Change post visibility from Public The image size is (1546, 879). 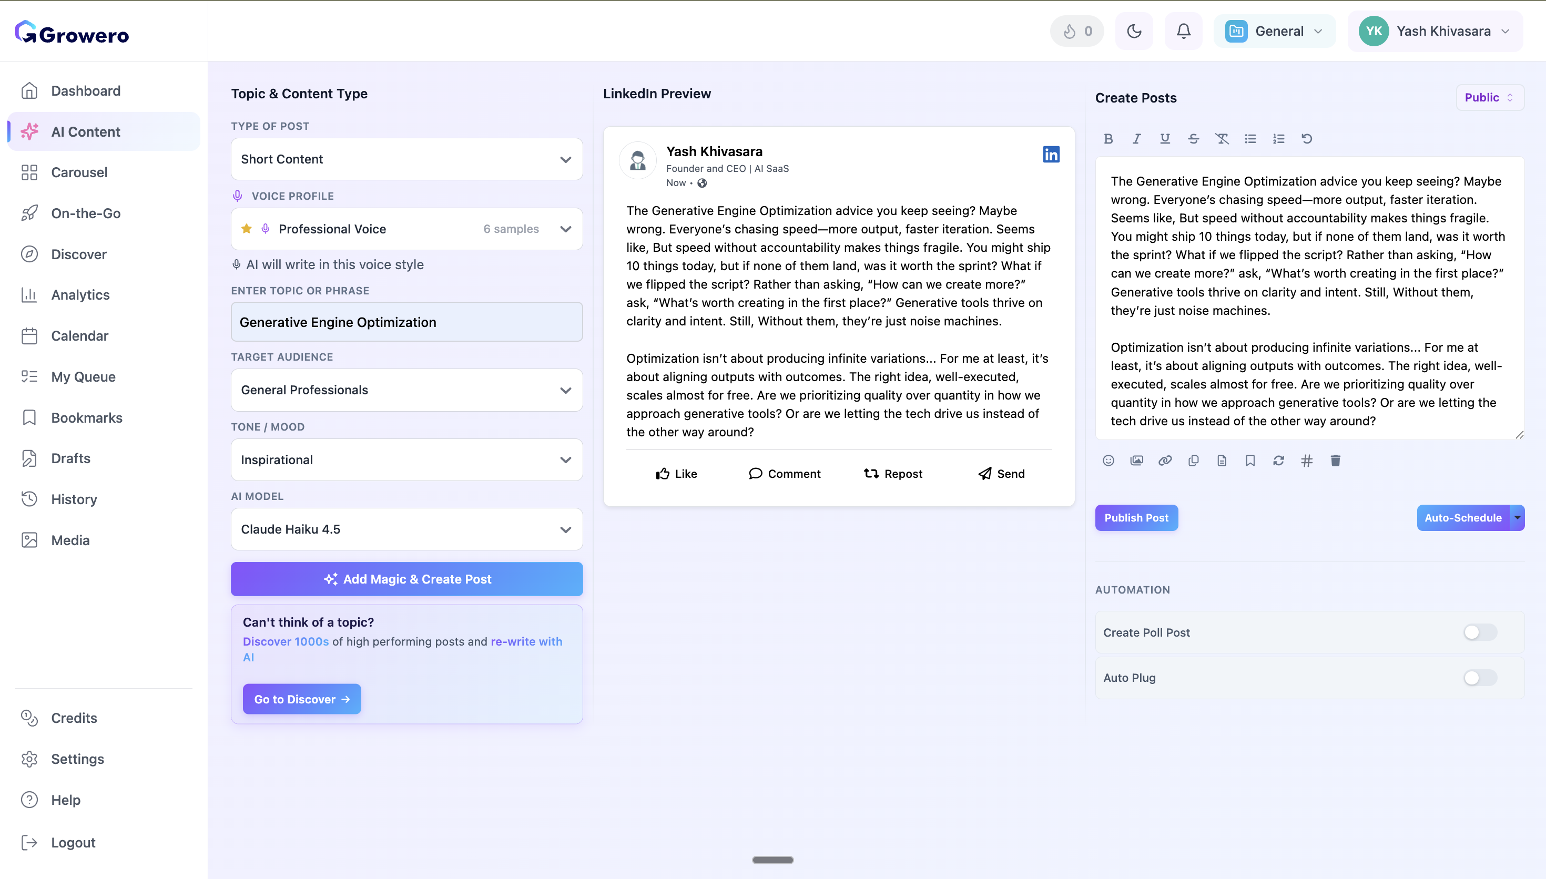[1488, 97]
